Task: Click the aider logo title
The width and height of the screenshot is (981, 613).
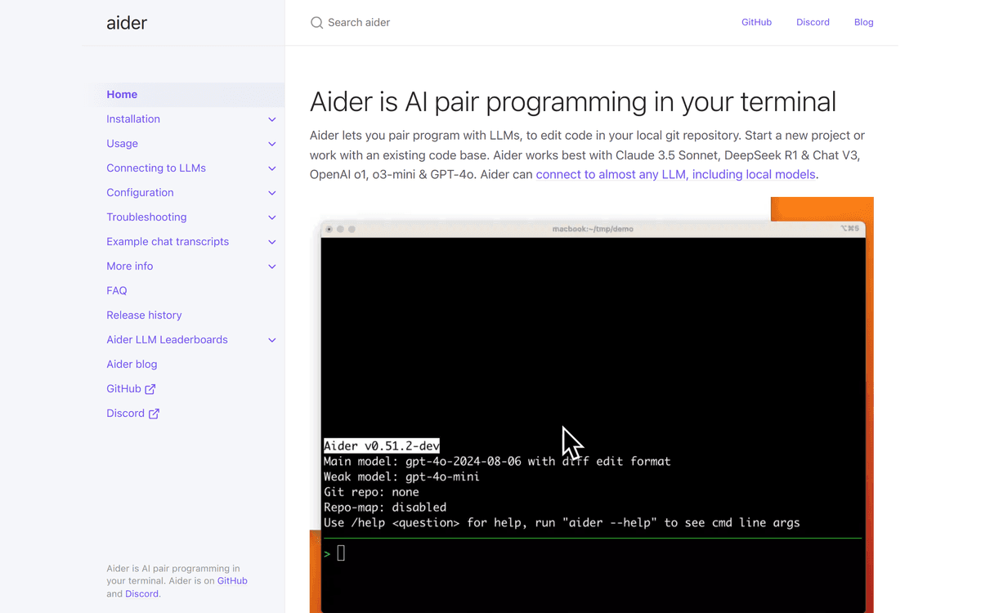Action: point(127,23)
